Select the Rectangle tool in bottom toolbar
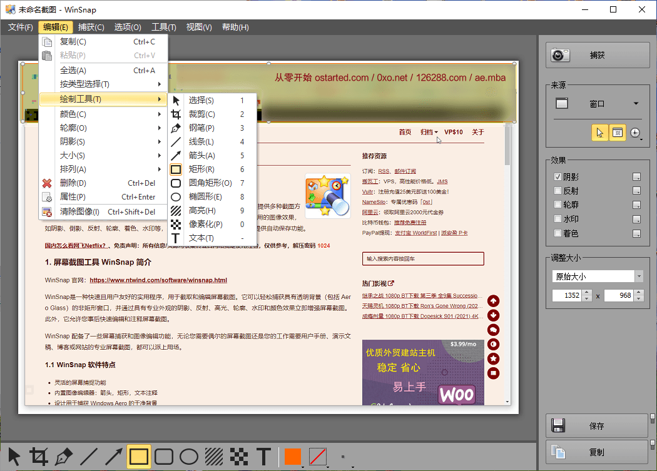This screenshot has height=471, width=657. click(x=139, y=457)
